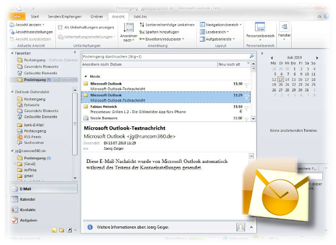Click Spalten hinzufügen

[x=159, y=32]
